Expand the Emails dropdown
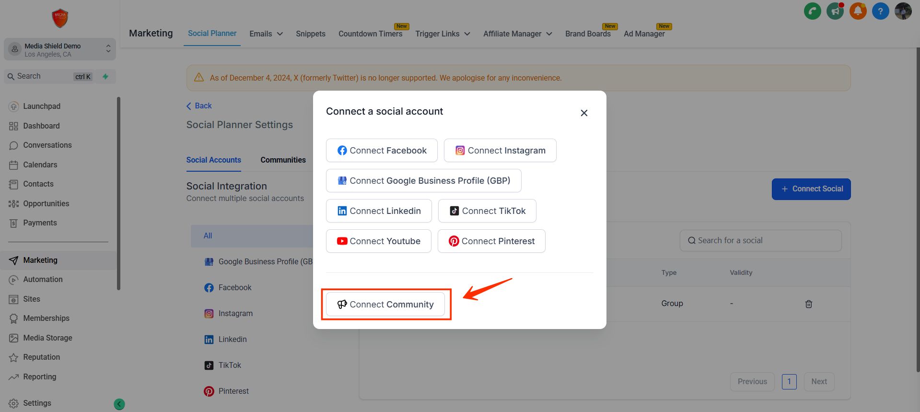Screen dimensions: 920x412 tap(266, 34)
